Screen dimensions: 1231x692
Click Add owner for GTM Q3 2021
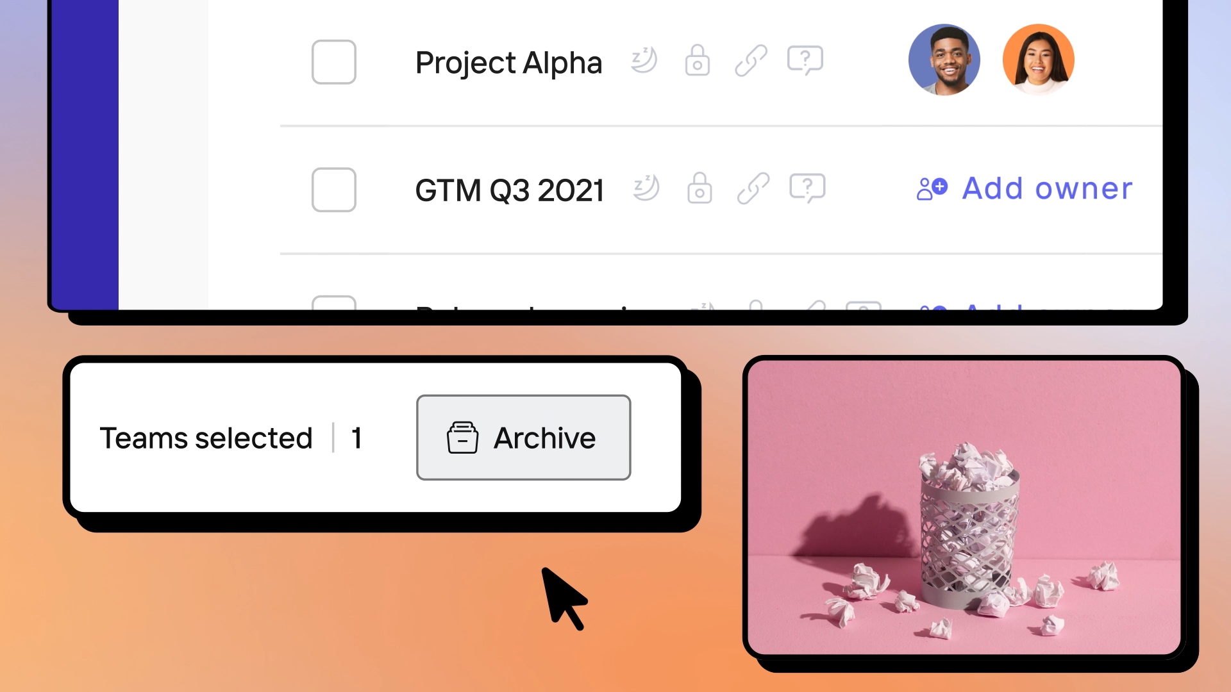tap(1025, 189)
